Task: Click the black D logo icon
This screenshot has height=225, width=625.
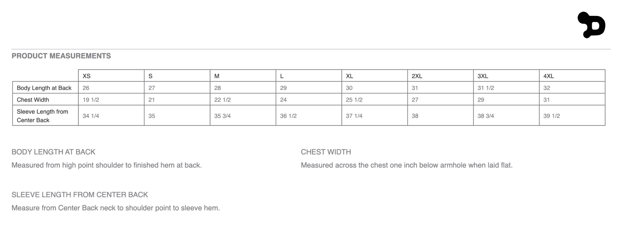Action: 592,25
